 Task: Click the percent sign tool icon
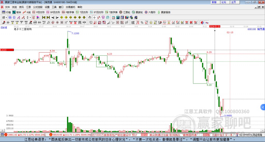click(142, 22)
